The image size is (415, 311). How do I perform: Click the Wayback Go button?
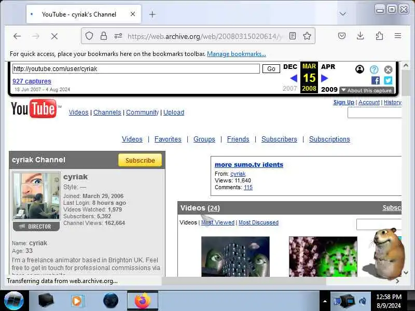[271, 69]
